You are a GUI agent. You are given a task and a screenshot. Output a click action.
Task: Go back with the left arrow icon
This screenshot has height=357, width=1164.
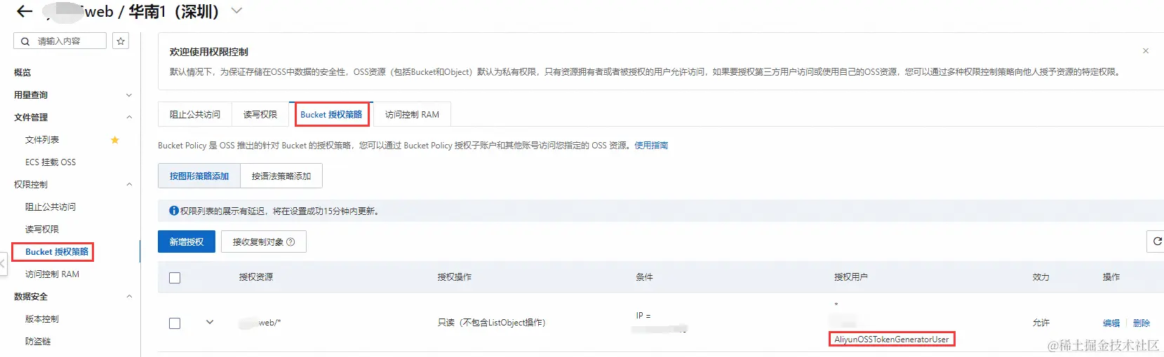click(x=25, y=11)
